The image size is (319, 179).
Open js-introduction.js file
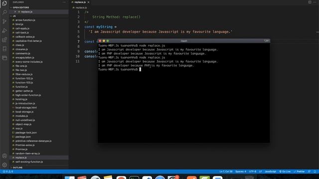[x=25, y=103]
